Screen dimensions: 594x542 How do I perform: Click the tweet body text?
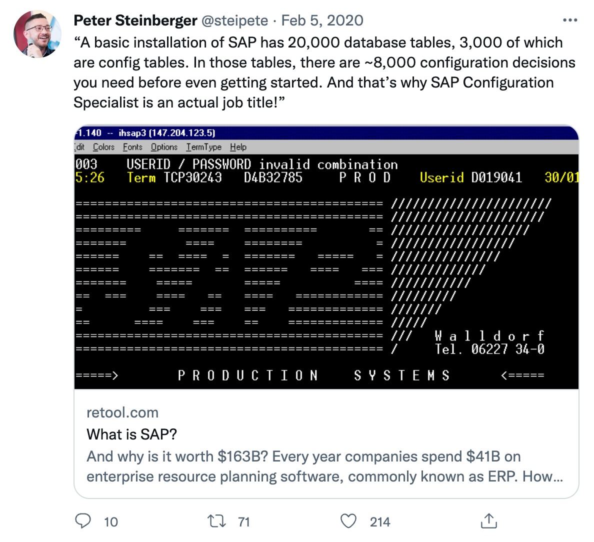(x=324, y=72)
